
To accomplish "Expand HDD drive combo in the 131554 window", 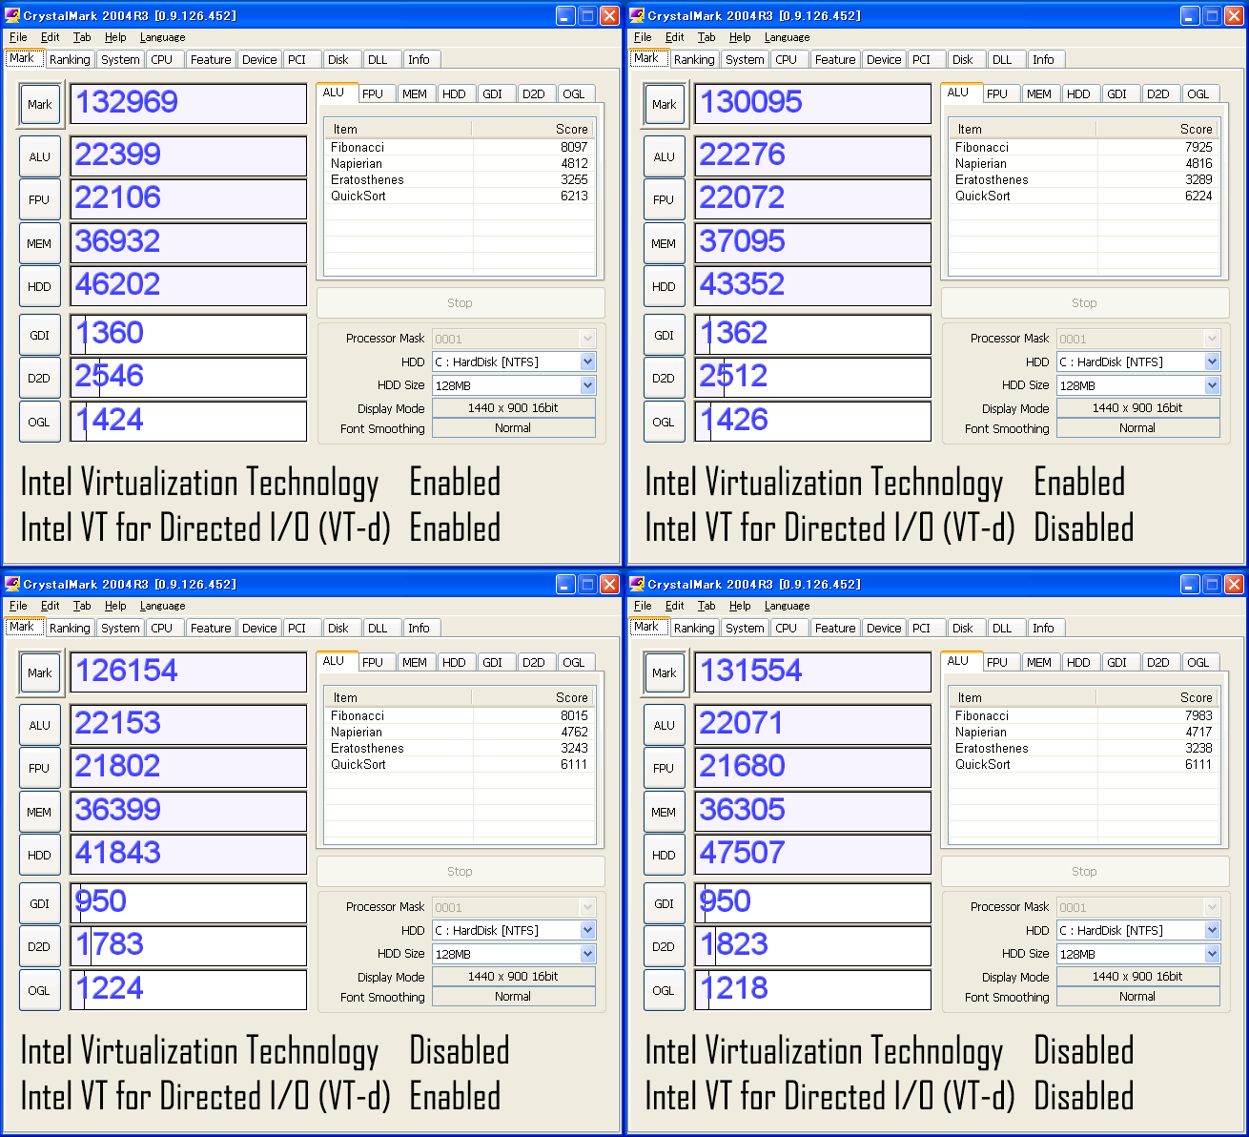I will coord(1212,930).
